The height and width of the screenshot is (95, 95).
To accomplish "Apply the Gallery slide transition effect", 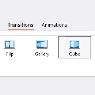I will coord(42,47).
